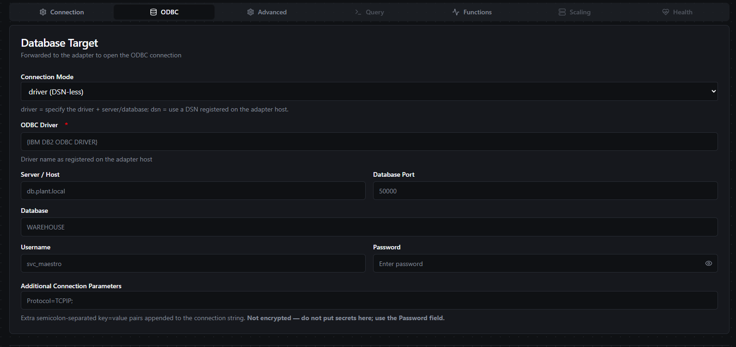Click the 'Database Port' label
Screen dimensions: 736x347
394,174
